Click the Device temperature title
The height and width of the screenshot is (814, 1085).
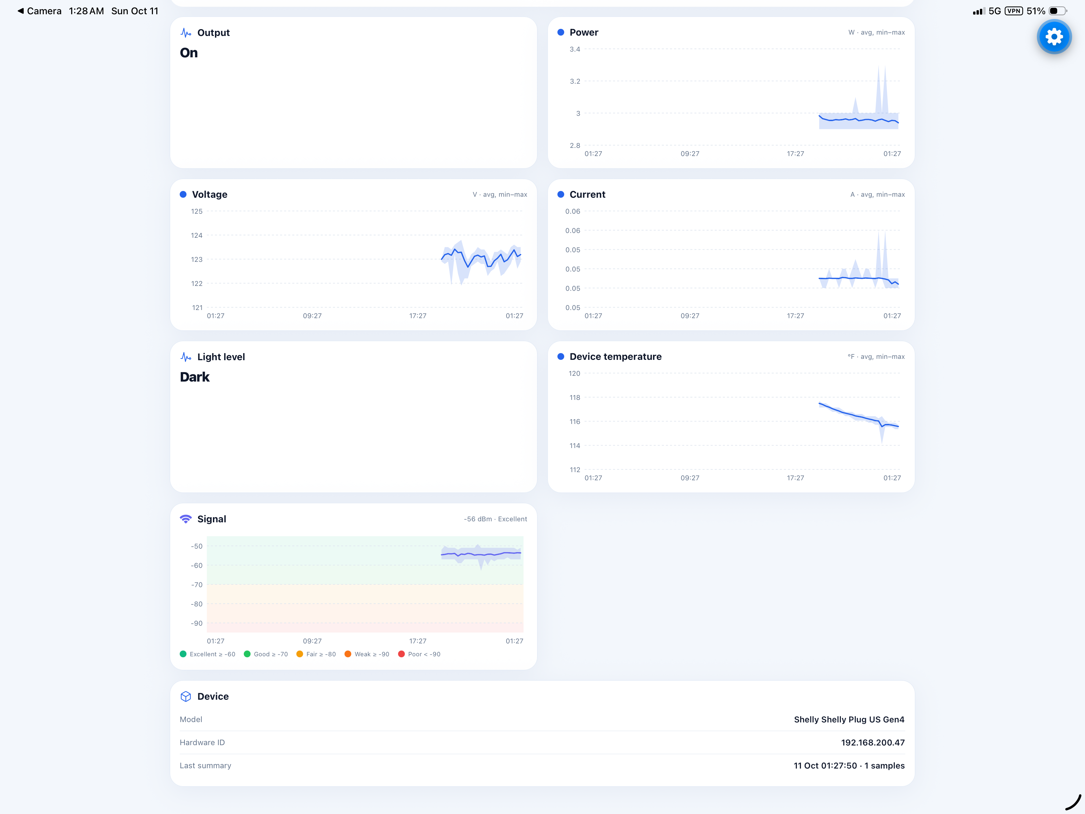(x=616, y=357)
